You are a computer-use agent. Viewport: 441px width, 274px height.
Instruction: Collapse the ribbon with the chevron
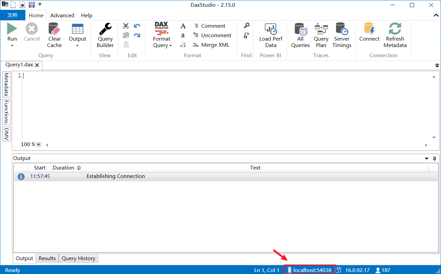pyautogui.click(x=436, y=15)
